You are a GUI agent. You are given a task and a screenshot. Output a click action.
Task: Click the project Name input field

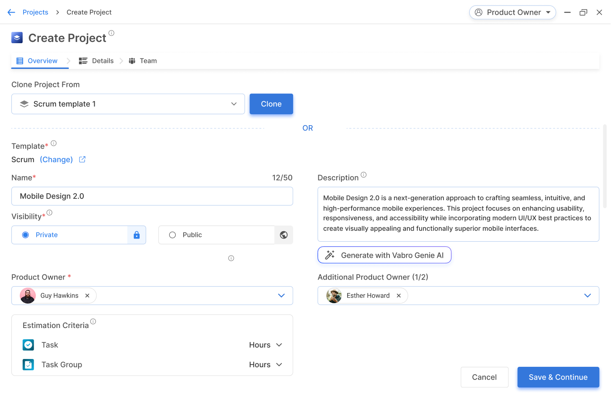pyautogui.click(x=152, y=196)
